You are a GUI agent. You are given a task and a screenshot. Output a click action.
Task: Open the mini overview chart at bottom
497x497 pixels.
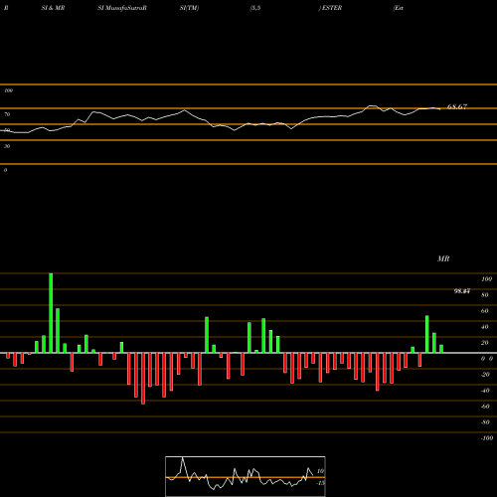(246, 476)
